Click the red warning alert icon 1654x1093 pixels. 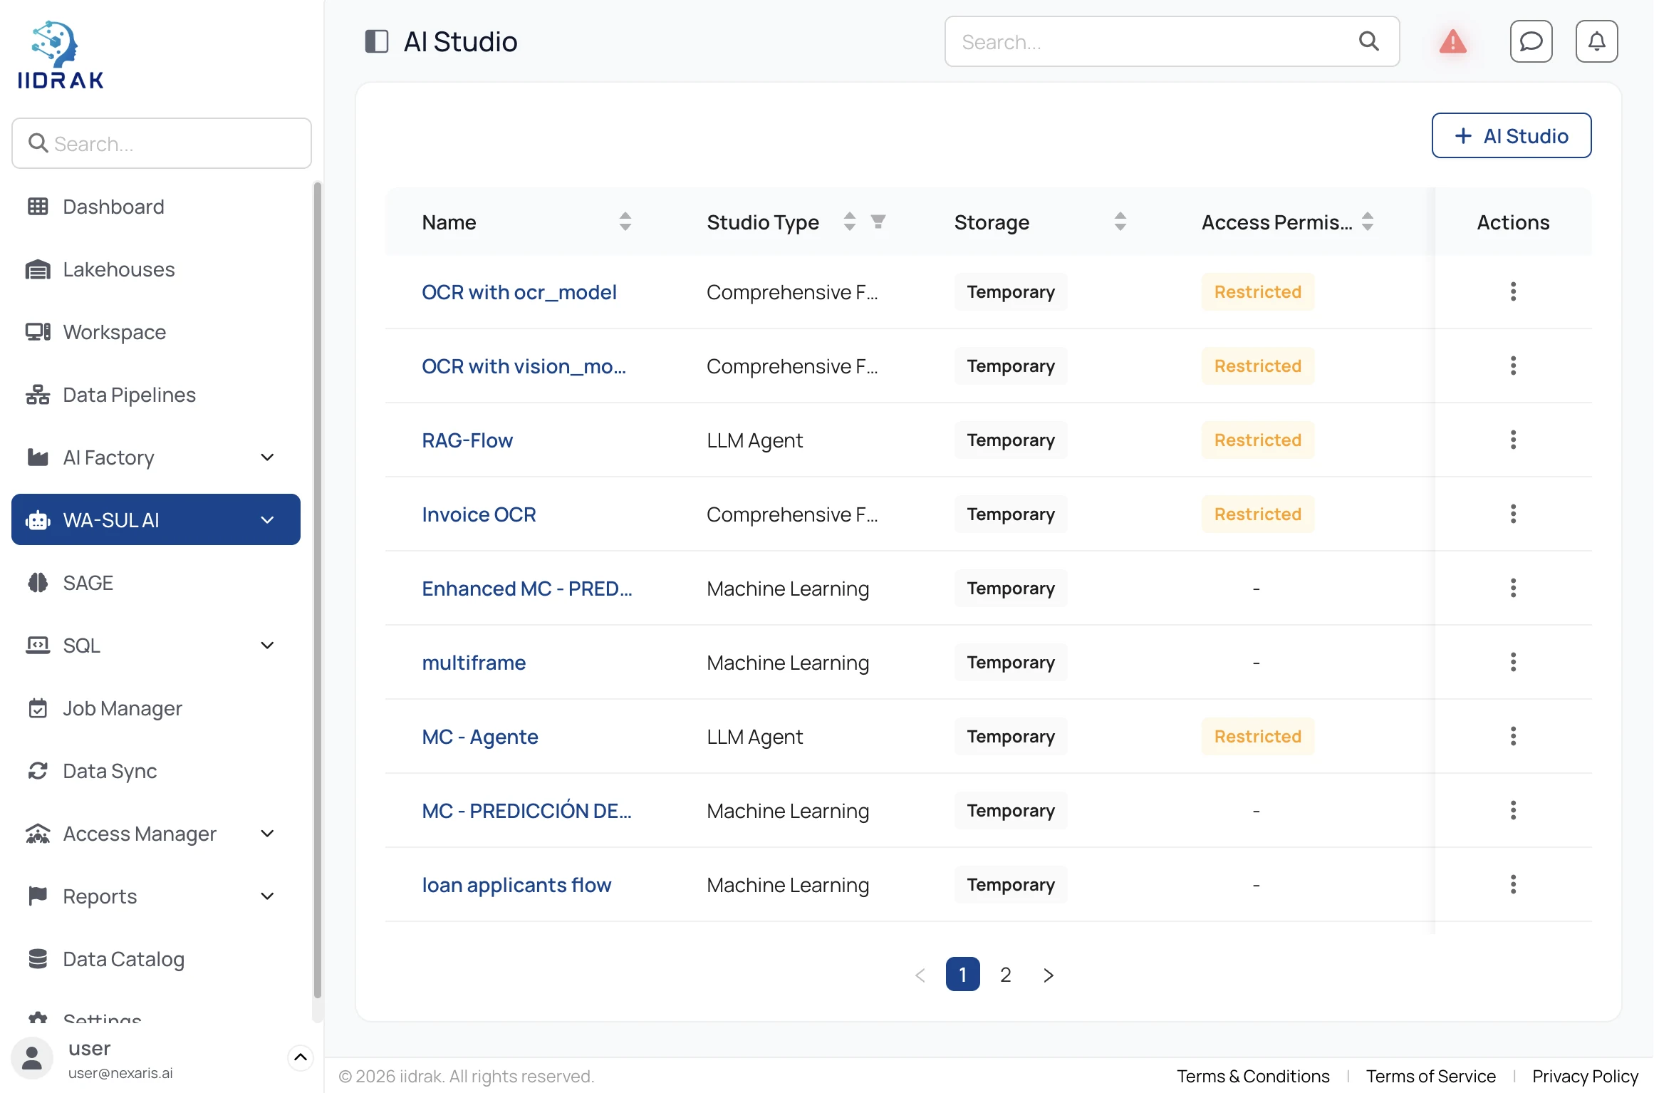point(1452,41)
